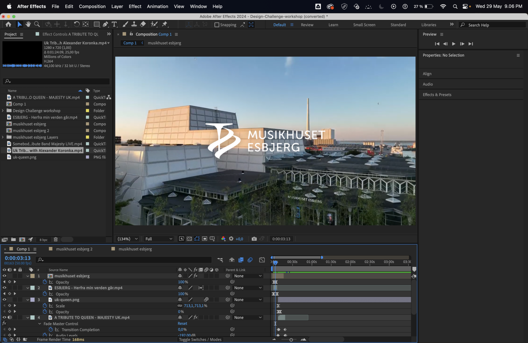This screenshot has width=528, height=343.
Task: Collapse Fade Master Control effect group
Action: coord(40,323)
